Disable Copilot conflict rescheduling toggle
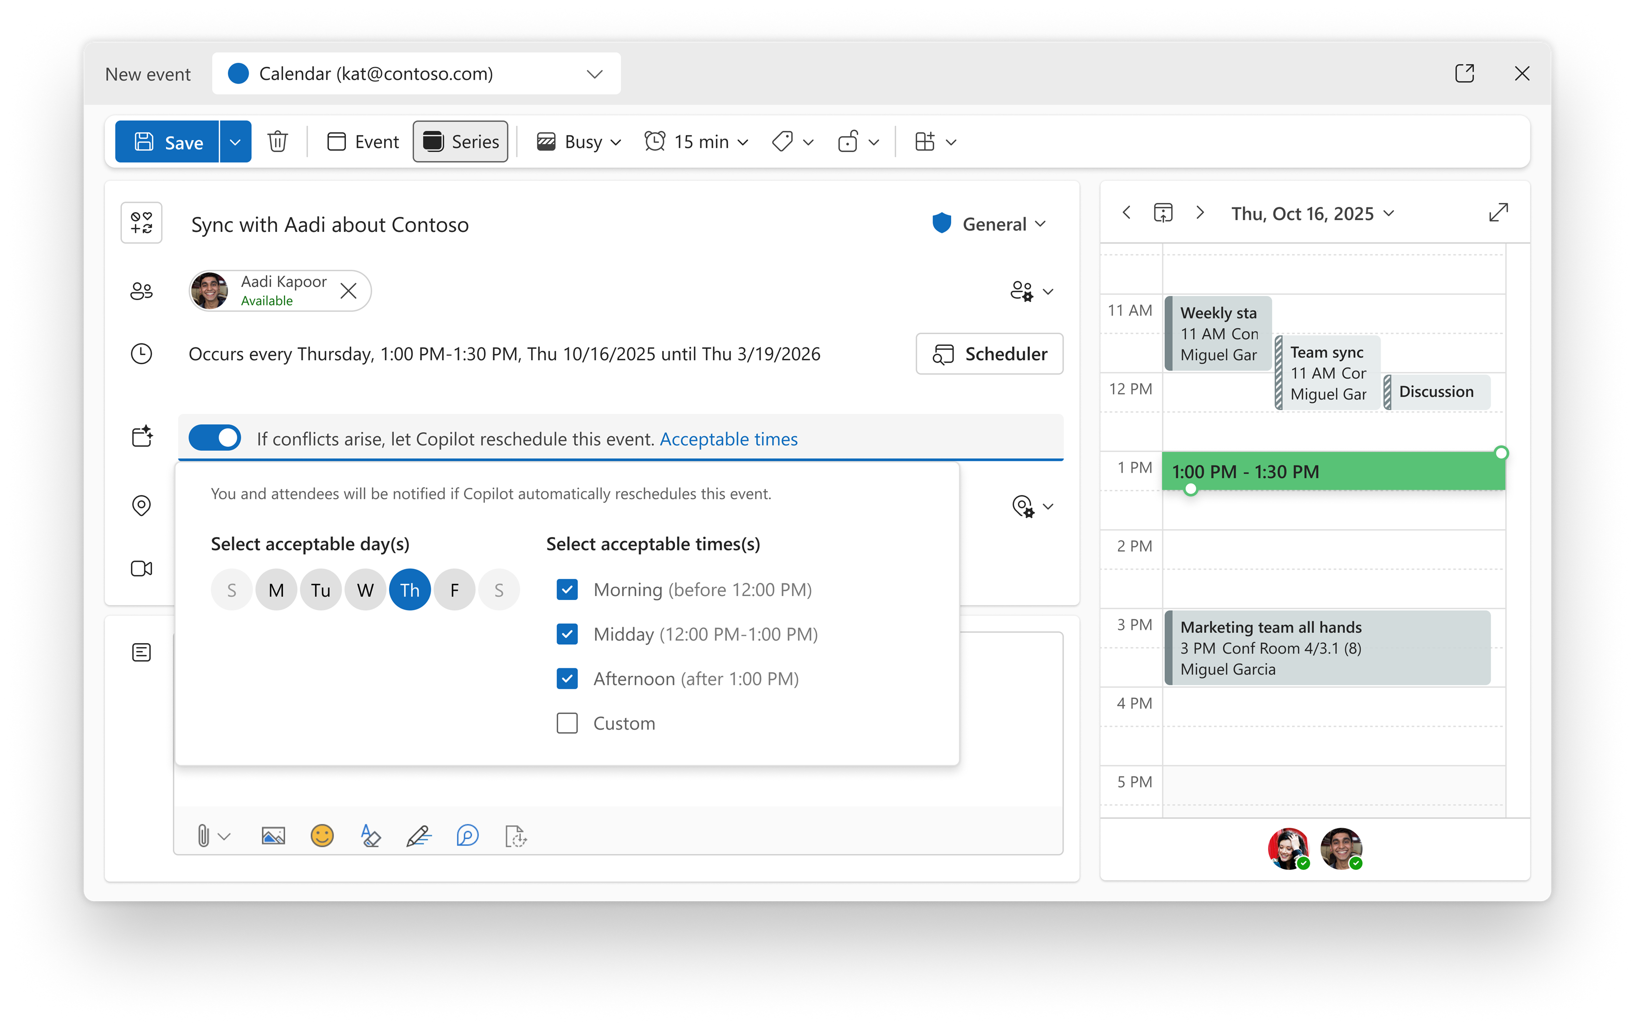Viewport: 1635px width, 1027px height. tap(215, 438)
